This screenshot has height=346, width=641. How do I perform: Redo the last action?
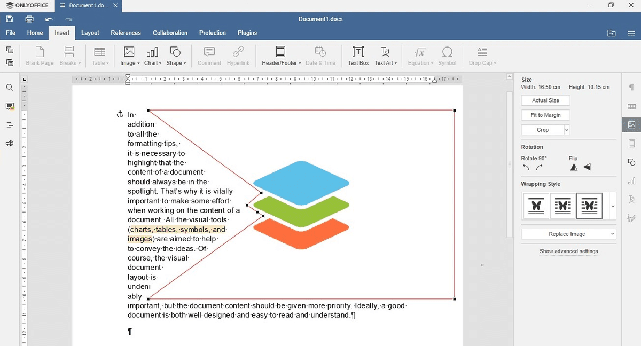pyautogui.click(x=69, y=19)
